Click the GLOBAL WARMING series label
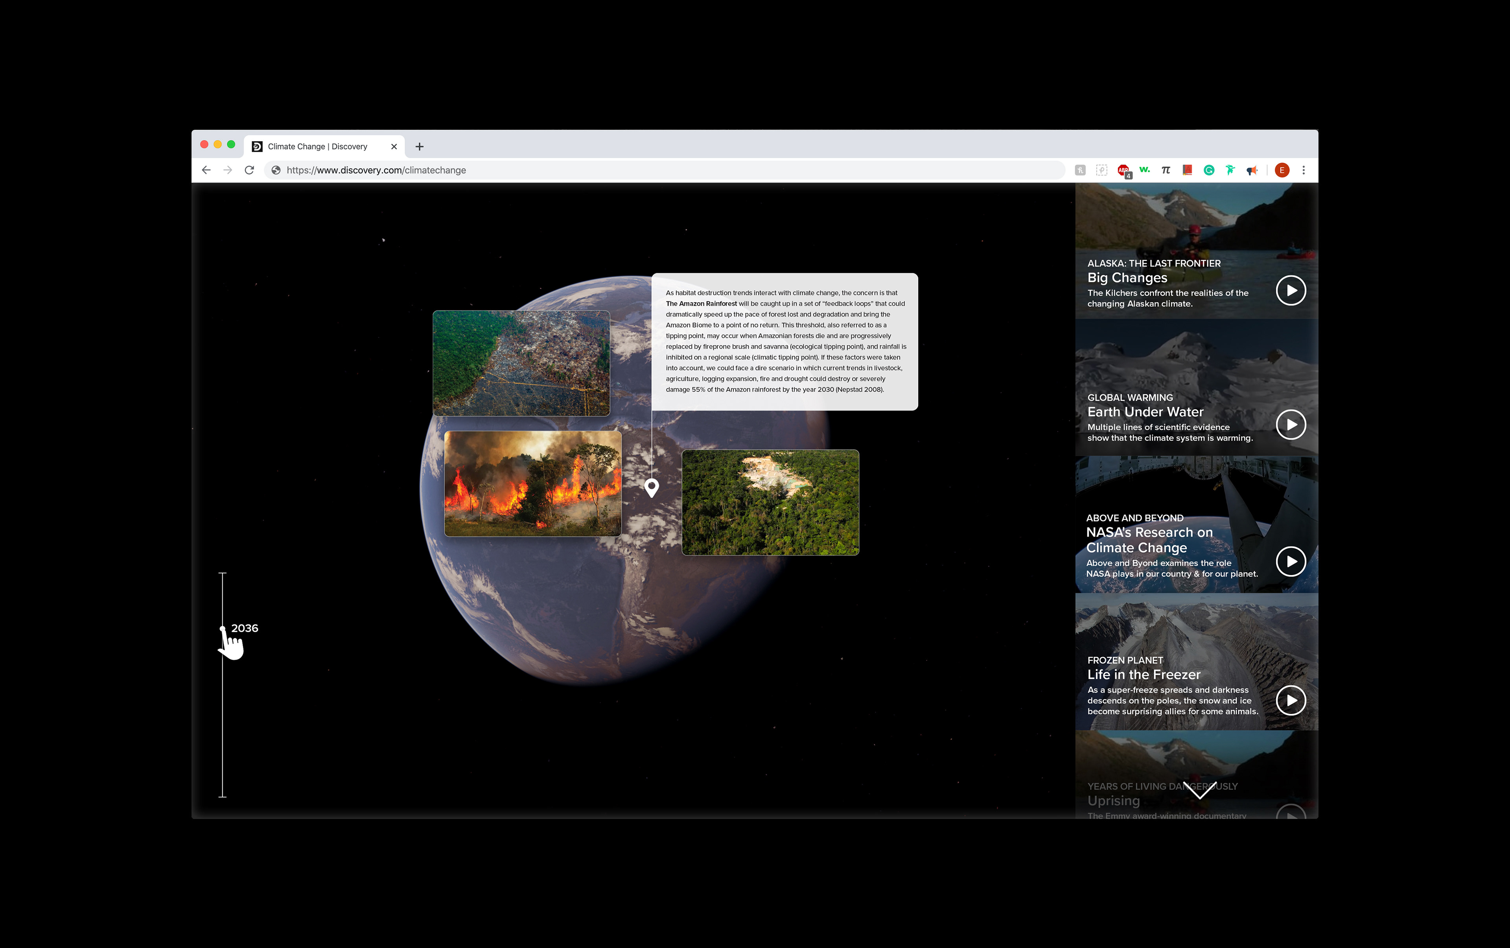The width and height of the screenshot is (1510, 948). click(x=1129, y=398)
